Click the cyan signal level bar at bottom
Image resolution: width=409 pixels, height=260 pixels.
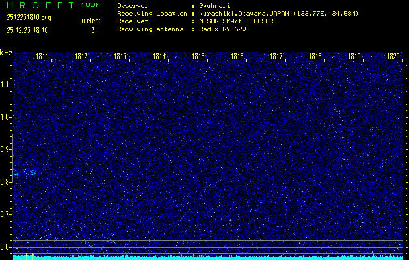[208, 257]
